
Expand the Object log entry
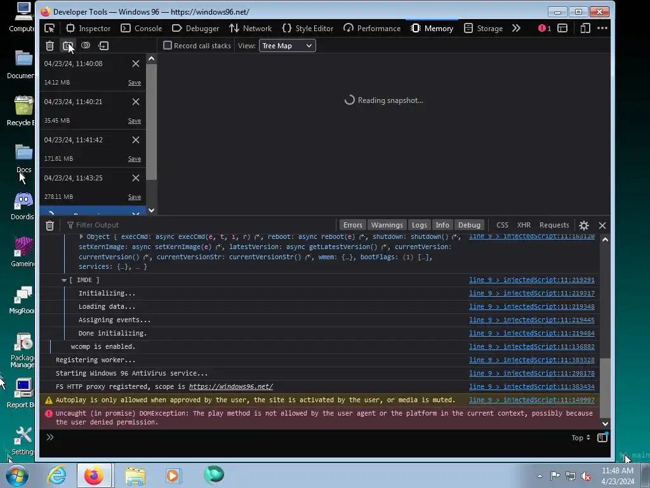point(81,236)
